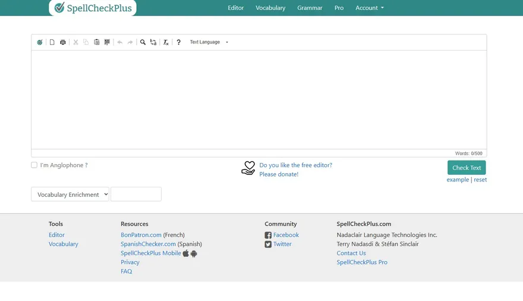
Task: Expand the Vocabulary Enrichment select box
Action: point(70,195)
